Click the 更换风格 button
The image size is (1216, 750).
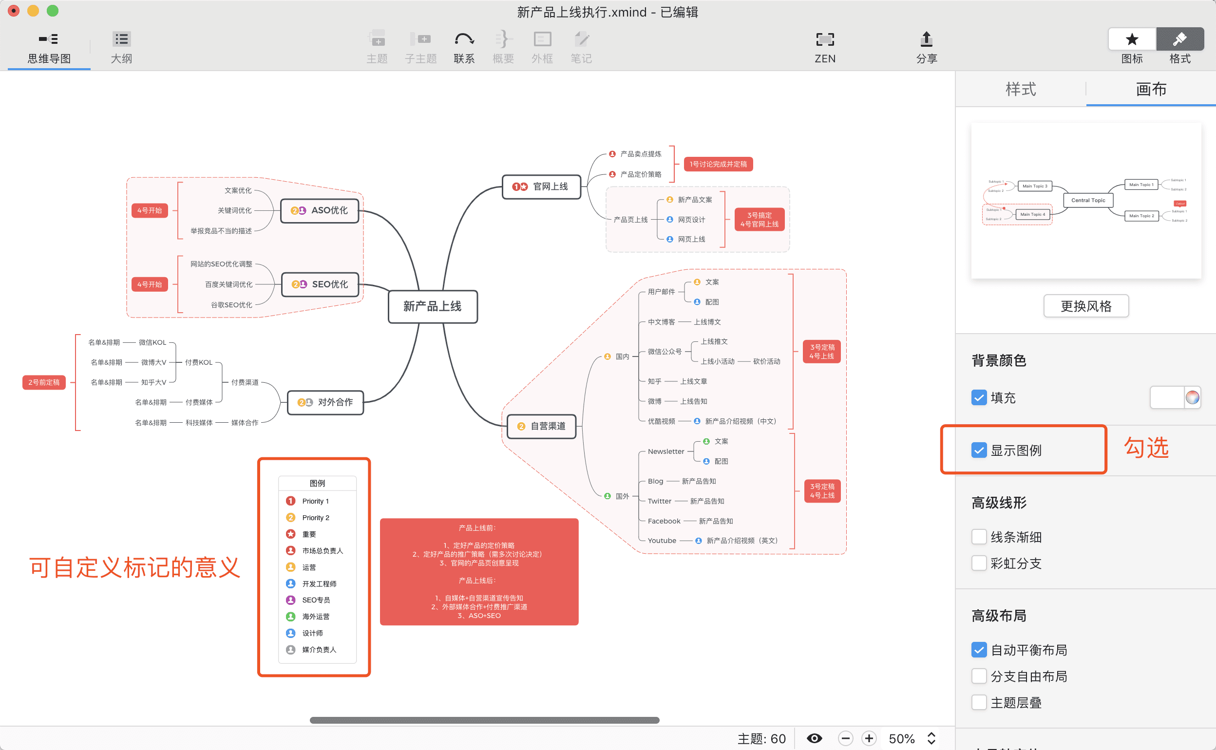1085,306
